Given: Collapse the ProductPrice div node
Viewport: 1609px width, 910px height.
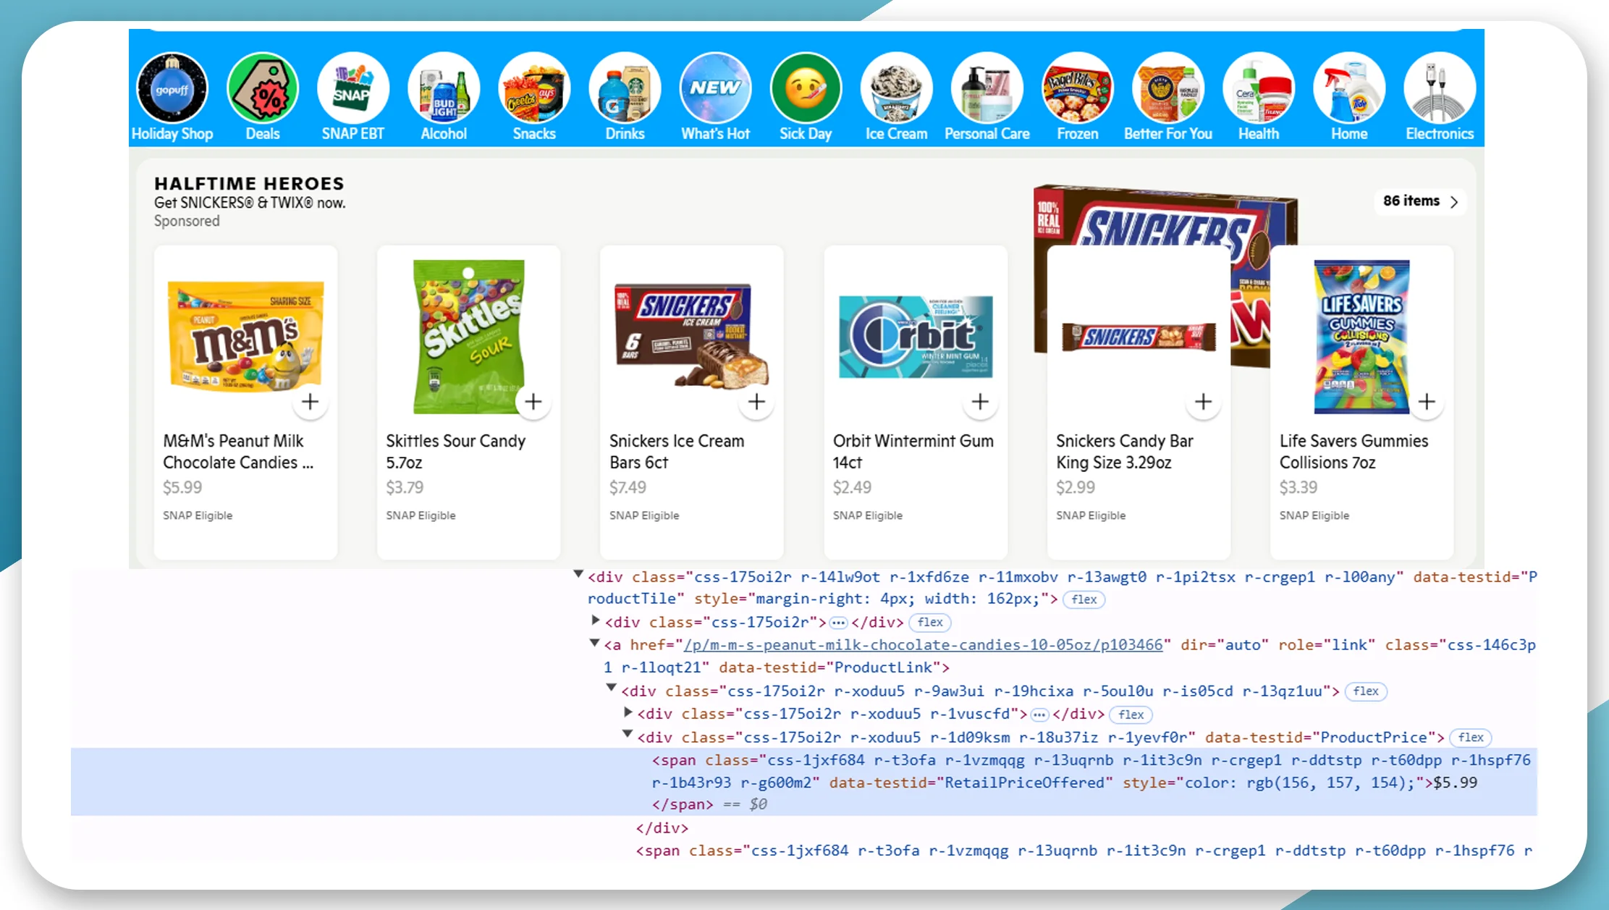Looking at the screenshot, I should click(628, 735).
